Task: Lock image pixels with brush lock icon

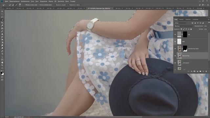Action: [x=184, y=29]
